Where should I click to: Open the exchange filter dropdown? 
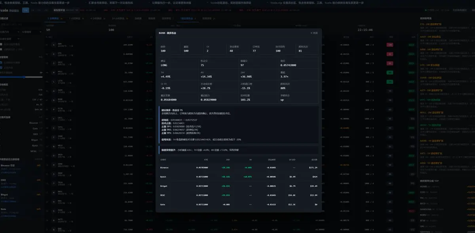tap(10, 39)
